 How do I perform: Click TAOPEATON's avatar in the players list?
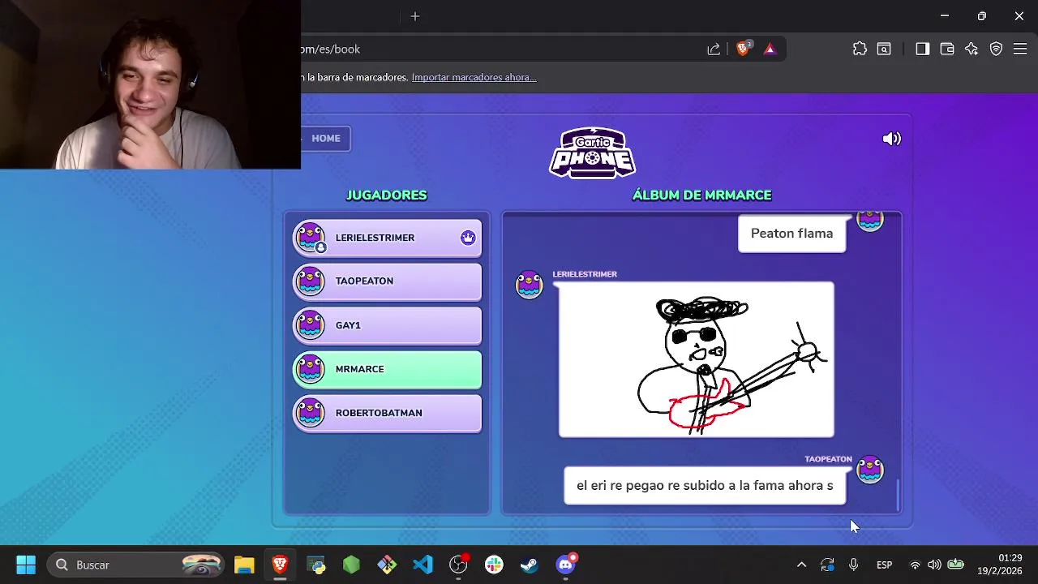tap(311, 281)
